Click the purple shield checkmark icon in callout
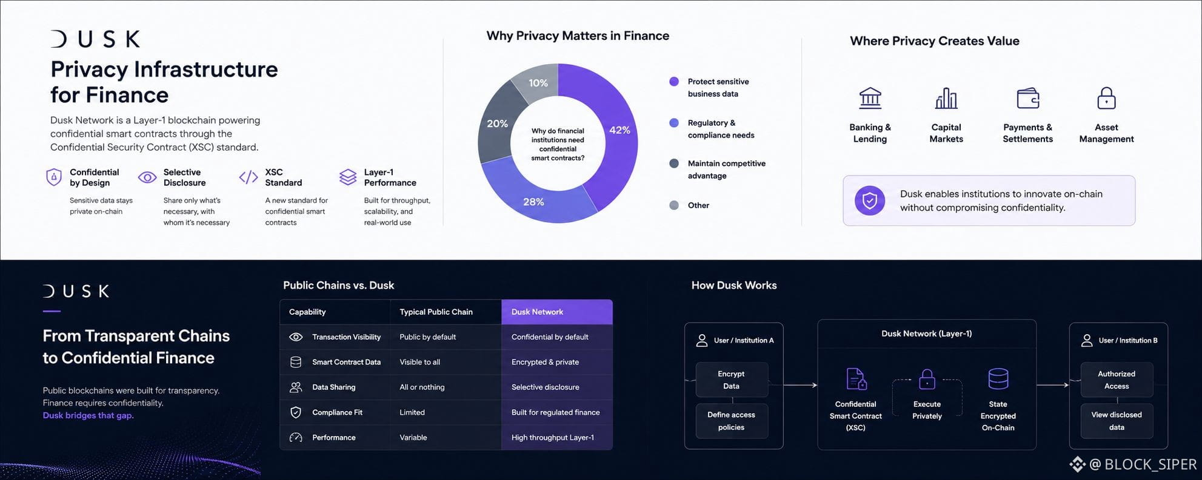Viewport: 1202px width, 480px height. pos(870,200)
